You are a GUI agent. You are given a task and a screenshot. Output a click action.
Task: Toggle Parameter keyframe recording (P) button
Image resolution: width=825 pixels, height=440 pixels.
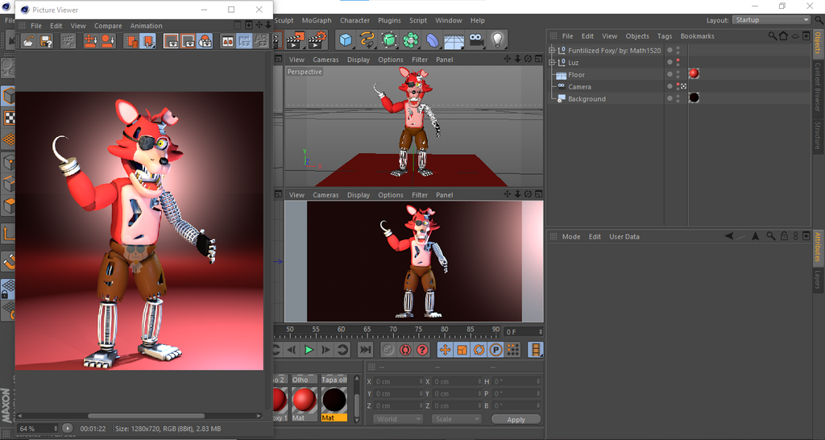(495, 350)
